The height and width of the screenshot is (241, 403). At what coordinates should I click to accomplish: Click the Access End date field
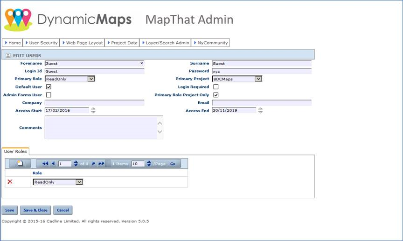tap(234, 110)
